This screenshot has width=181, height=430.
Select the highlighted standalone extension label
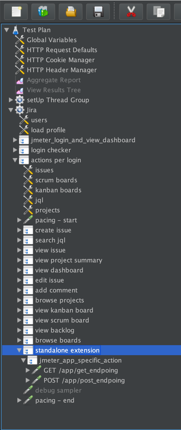(67, 350)
